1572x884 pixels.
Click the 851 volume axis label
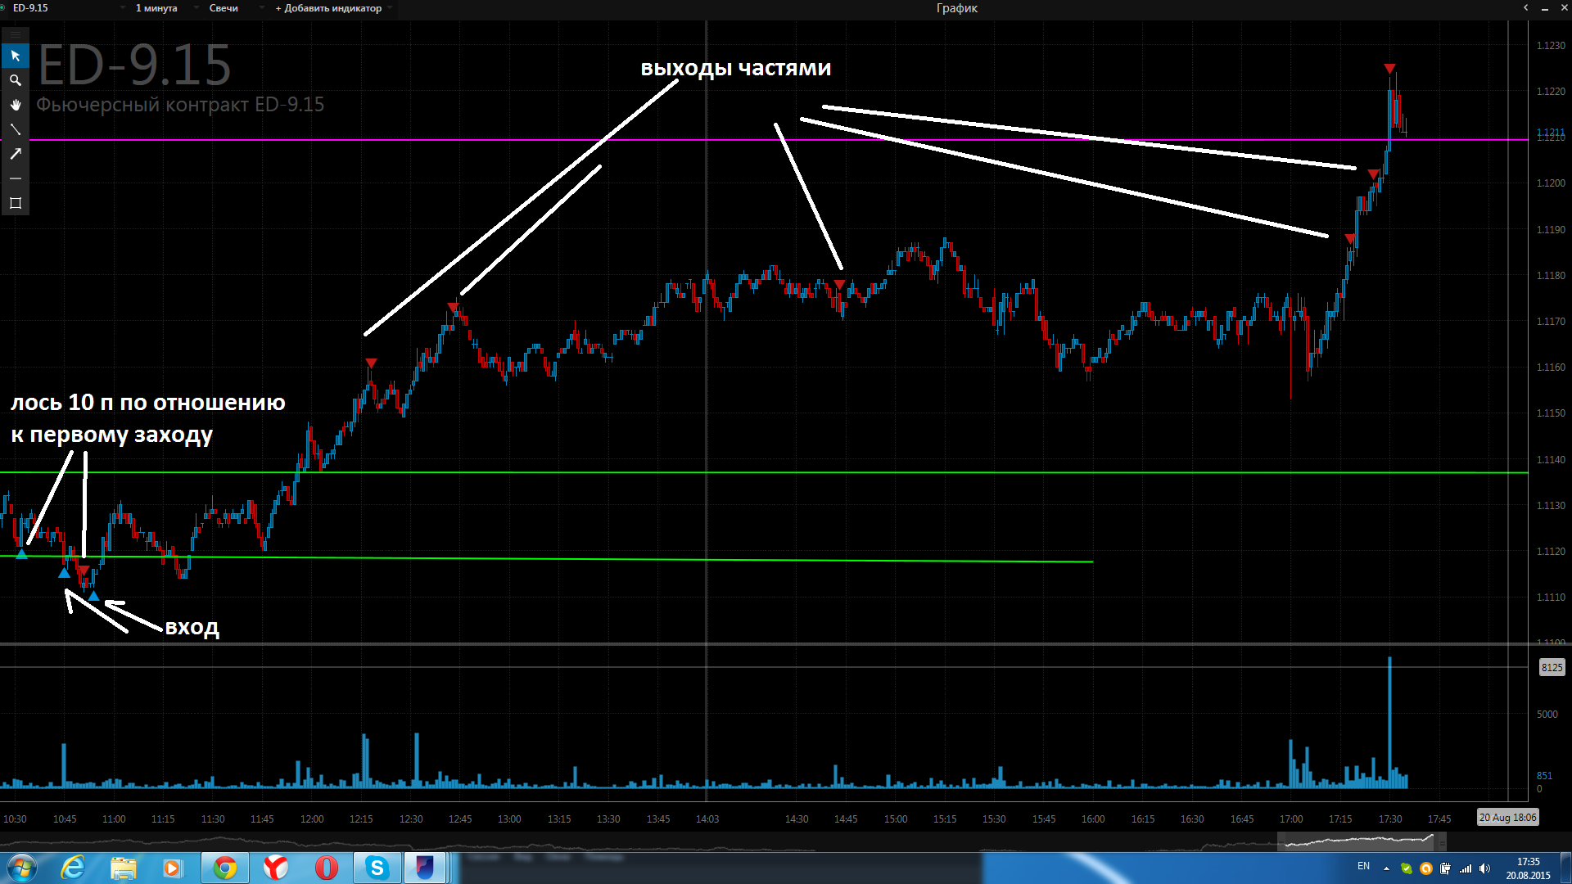(x=1543, y=775)
